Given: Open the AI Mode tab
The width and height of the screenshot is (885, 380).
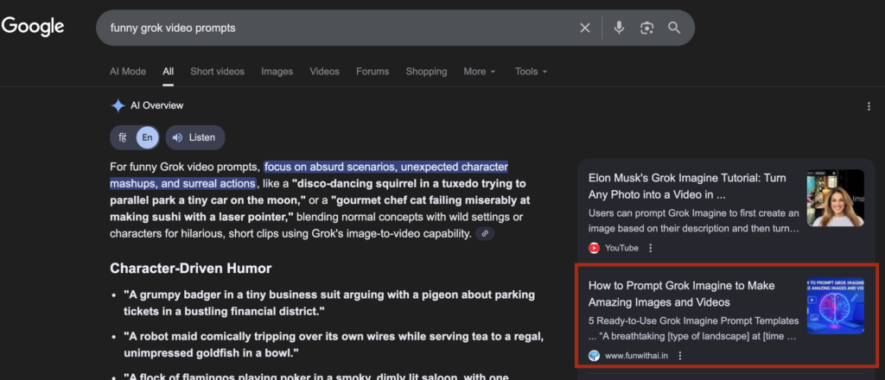Looking at the screenshot, I should (128, 72).
